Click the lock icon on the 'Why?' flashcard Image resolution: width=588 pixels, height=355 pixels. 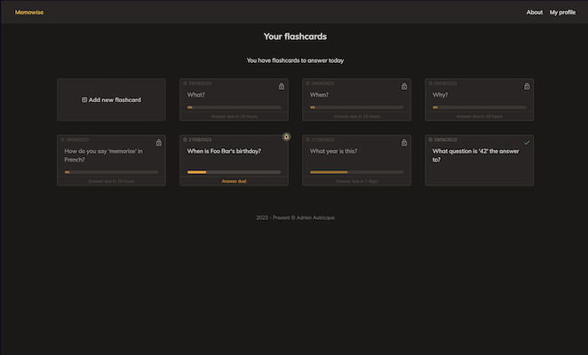click(527, 86)
